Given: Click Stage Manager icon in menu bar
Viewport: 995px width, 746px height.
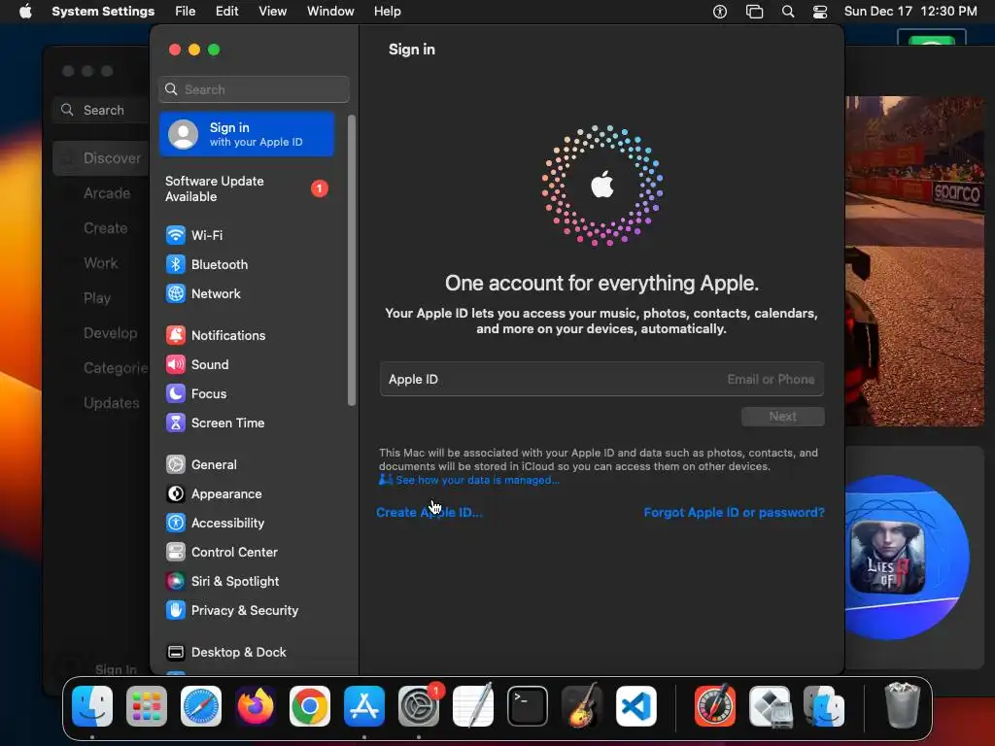Looking at the screenshot, I should (x=754, y=12).
